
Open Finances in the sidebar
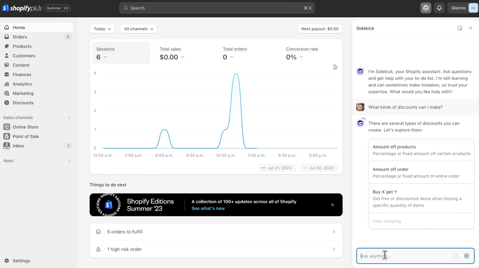[37, 74]
